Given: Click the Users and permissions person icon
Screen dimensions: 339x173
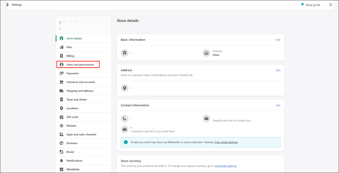Looking at the screenshot, I should coord(61,65).
